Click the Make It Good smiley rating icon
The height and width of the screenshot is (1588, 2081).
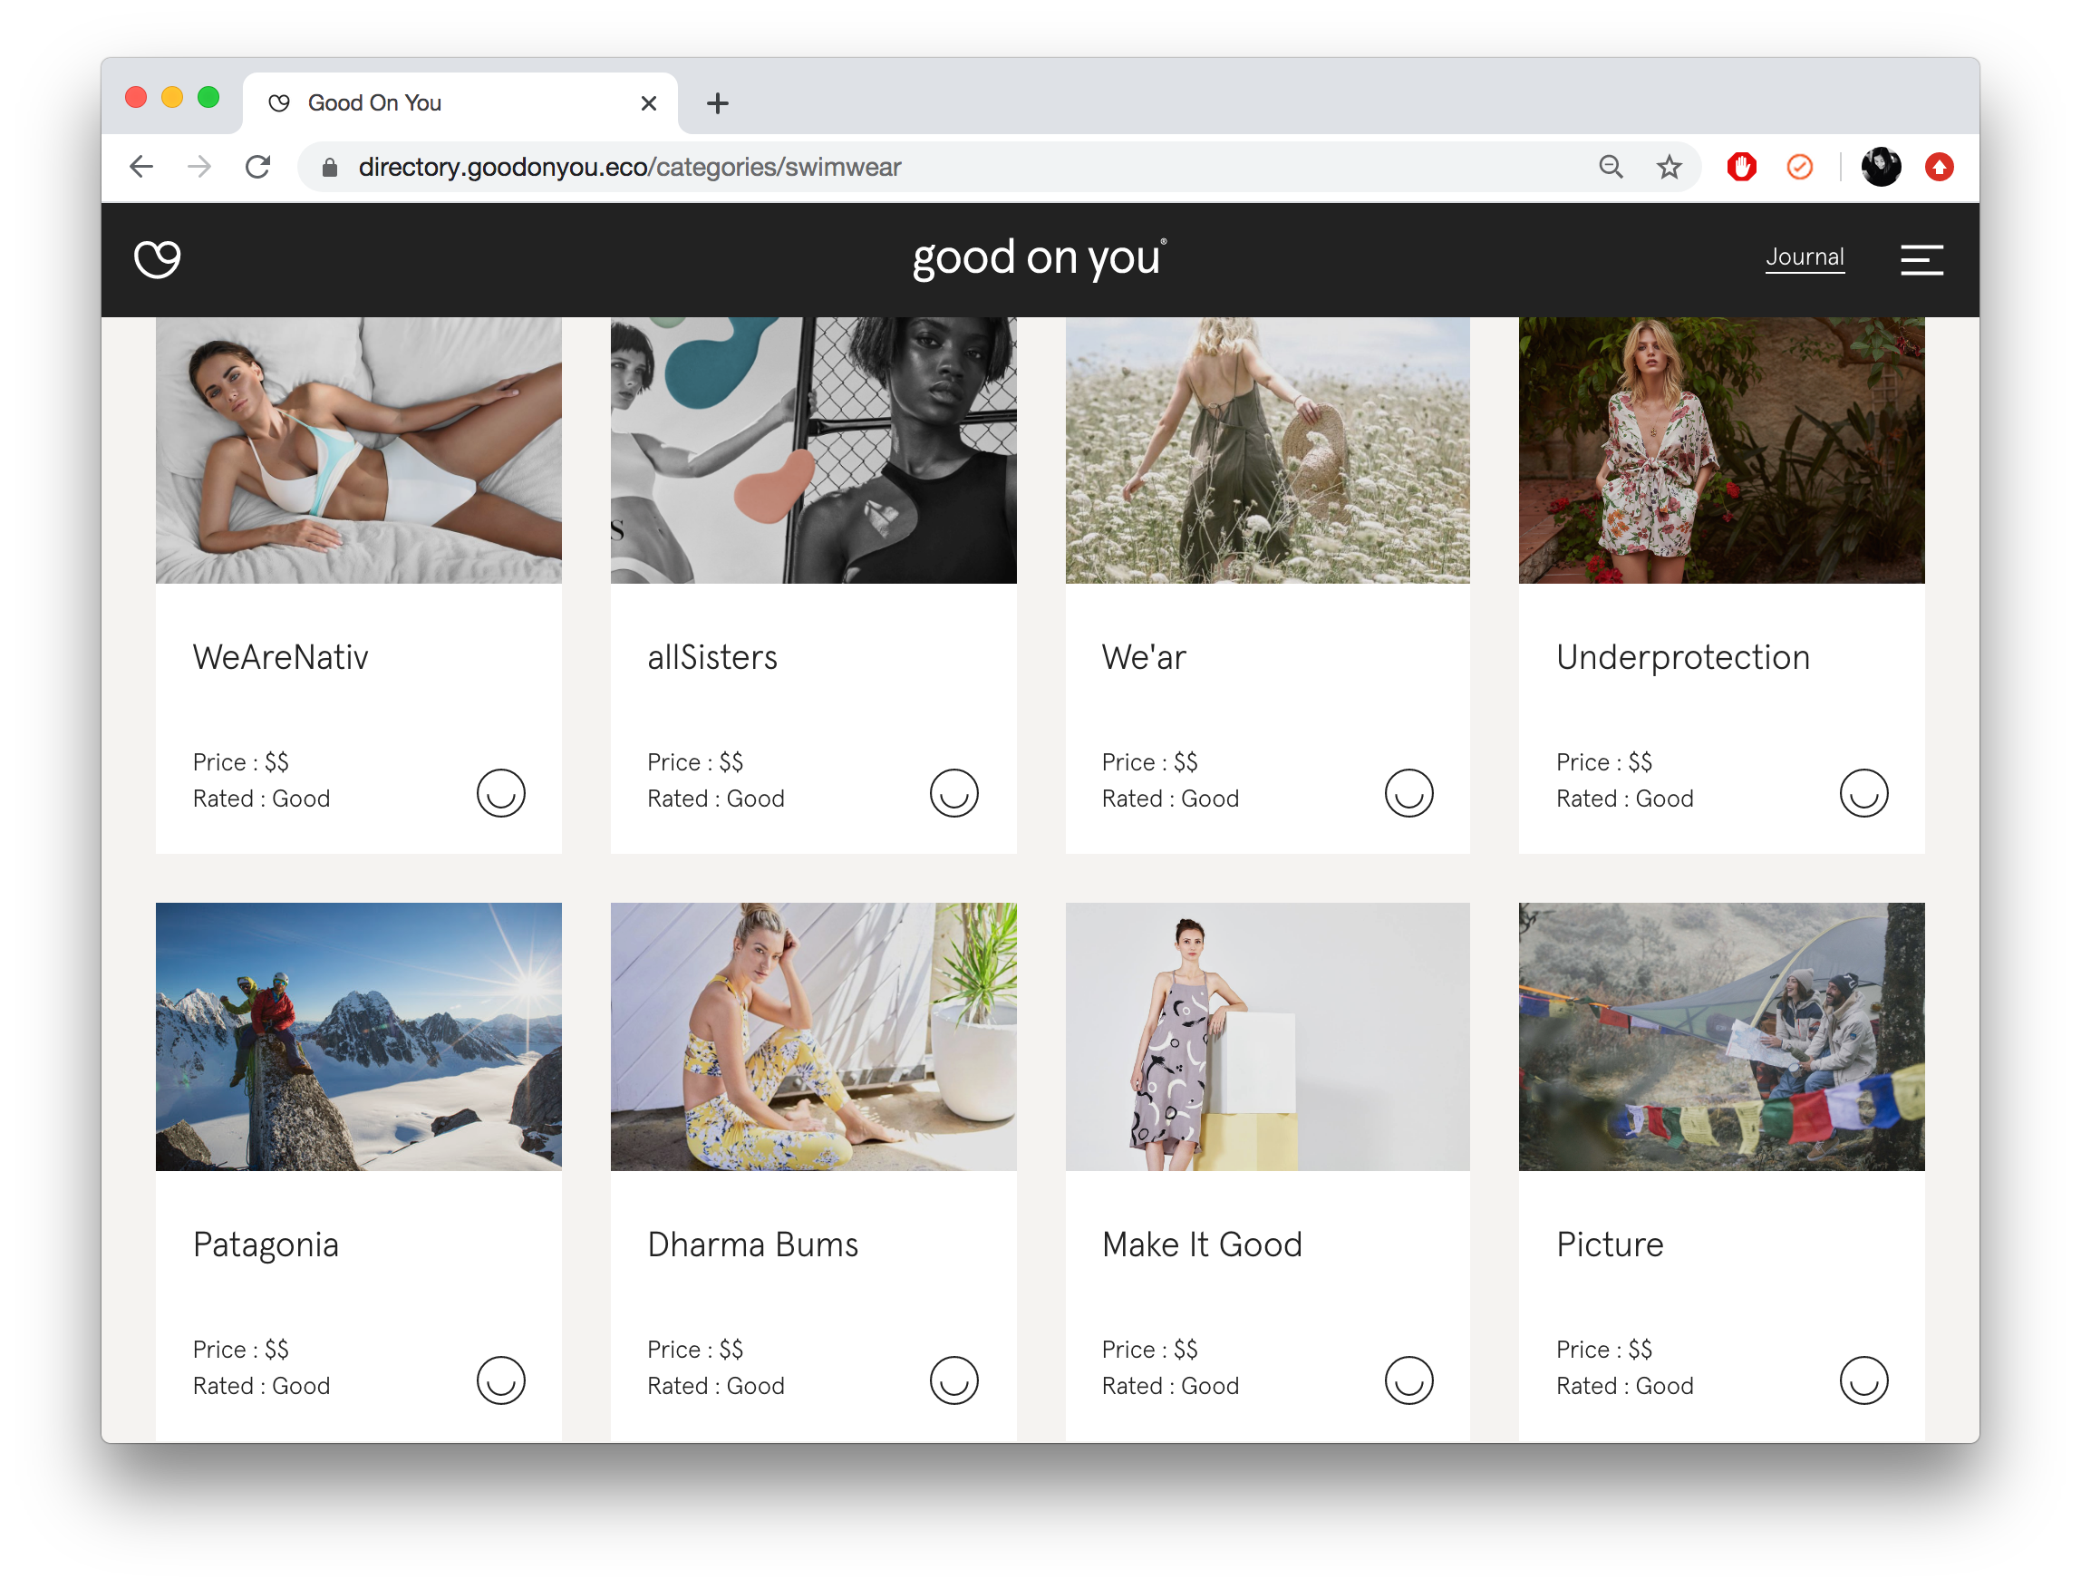coord(1409,1380)
